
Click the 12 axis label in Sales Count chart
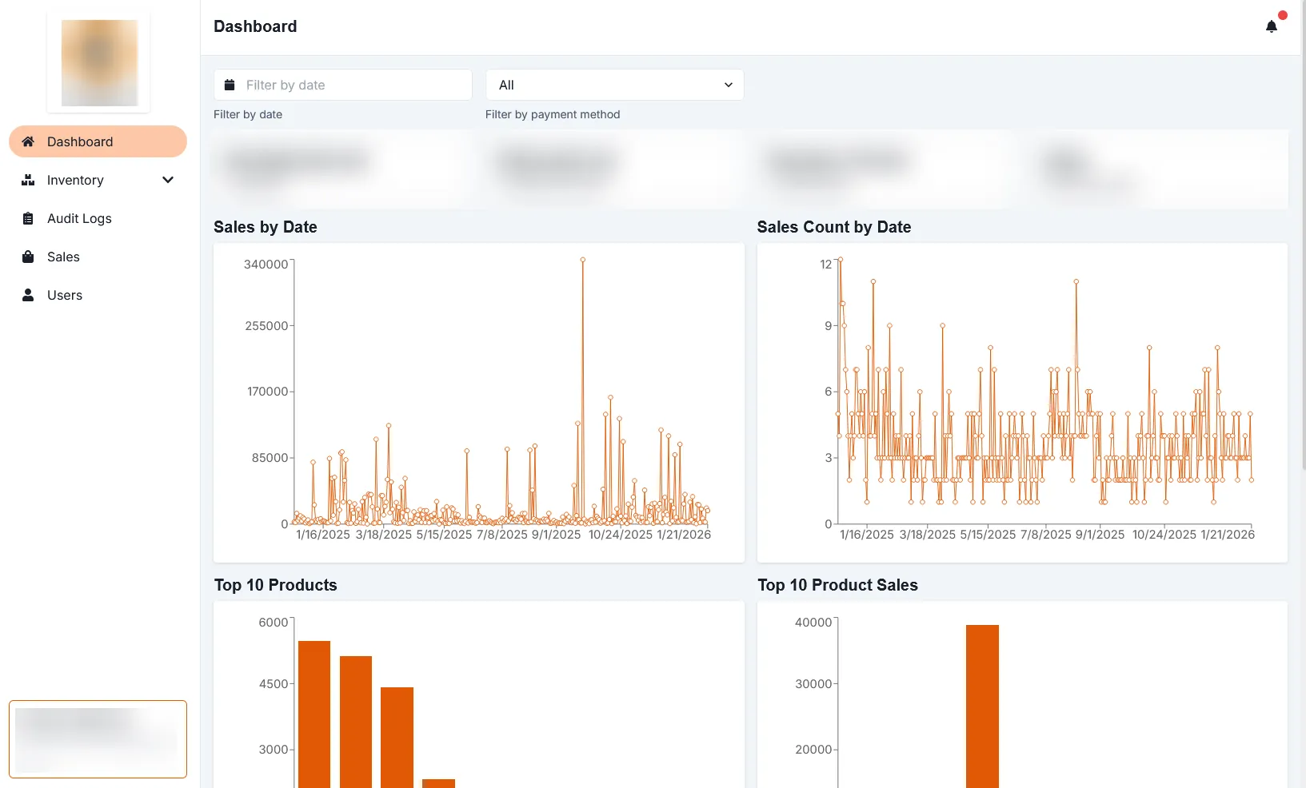826,265
